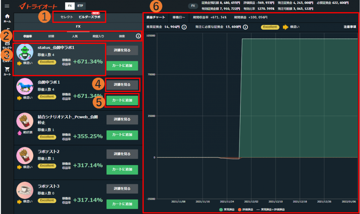View details (詳細を見る) of ラボテスト3
The height and width of the screenshot is (214, 360).
(x=122, y=189)
